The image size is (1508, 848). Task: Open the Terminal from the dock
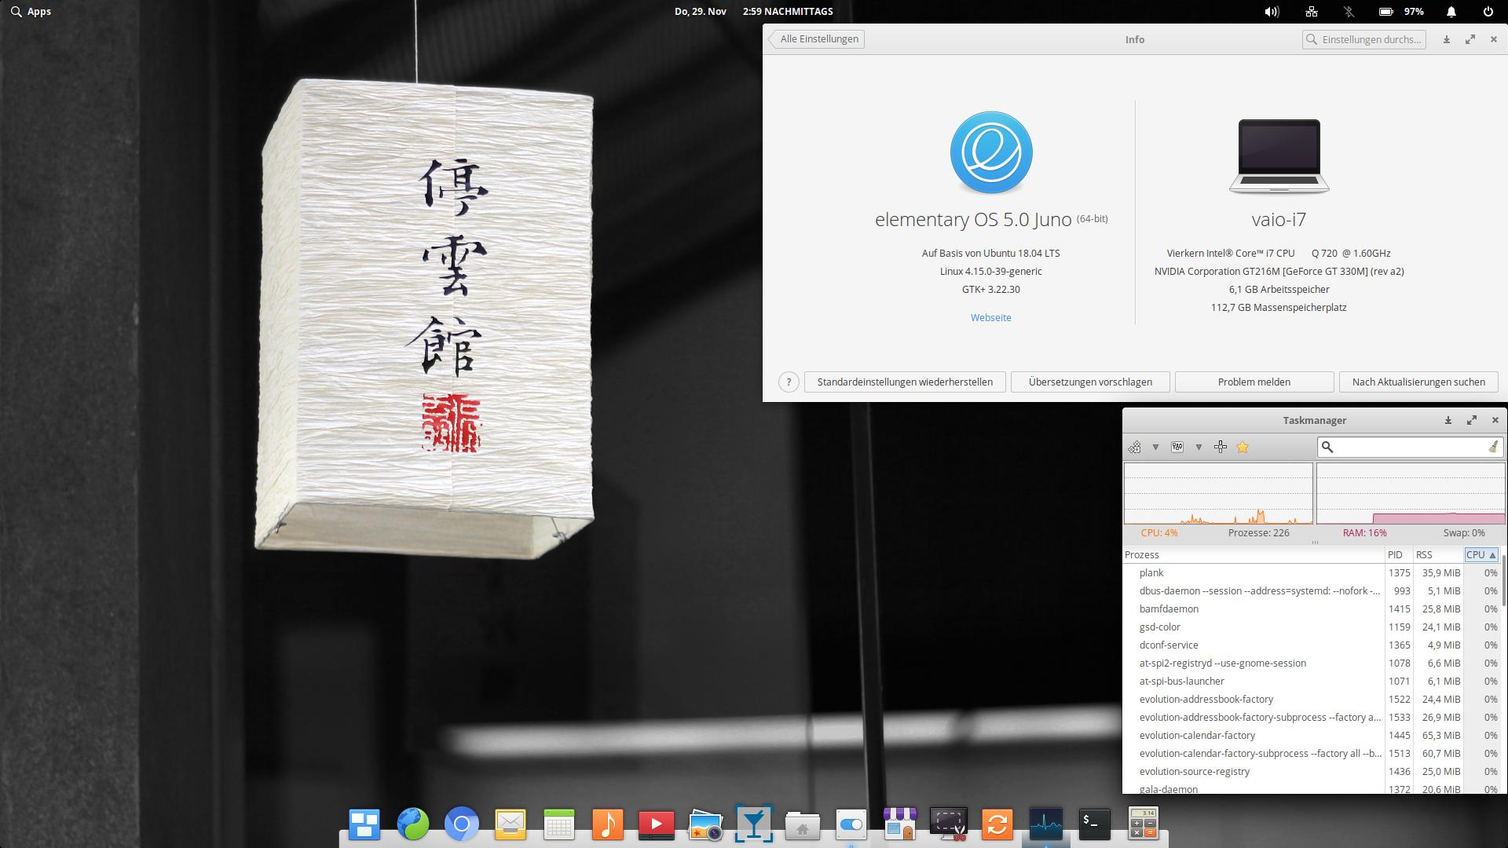[x=1094, y=824]
